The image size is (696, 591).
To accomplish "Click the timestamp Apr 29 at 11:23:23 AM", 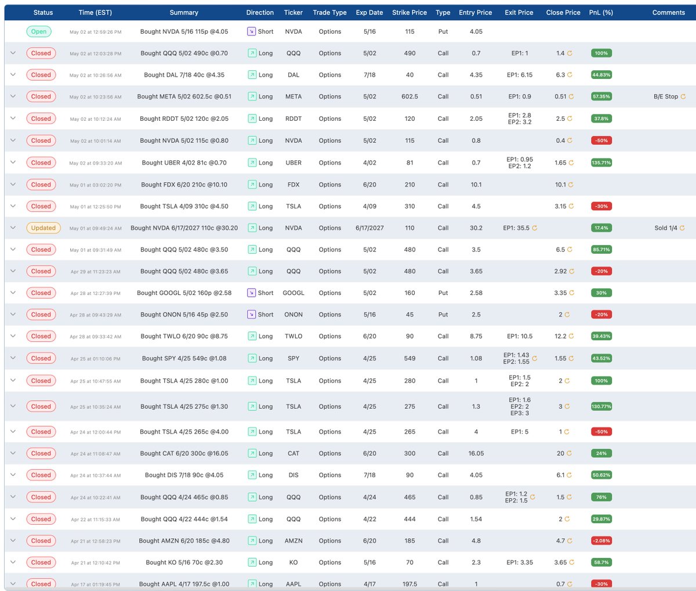I will pos(95,272).
